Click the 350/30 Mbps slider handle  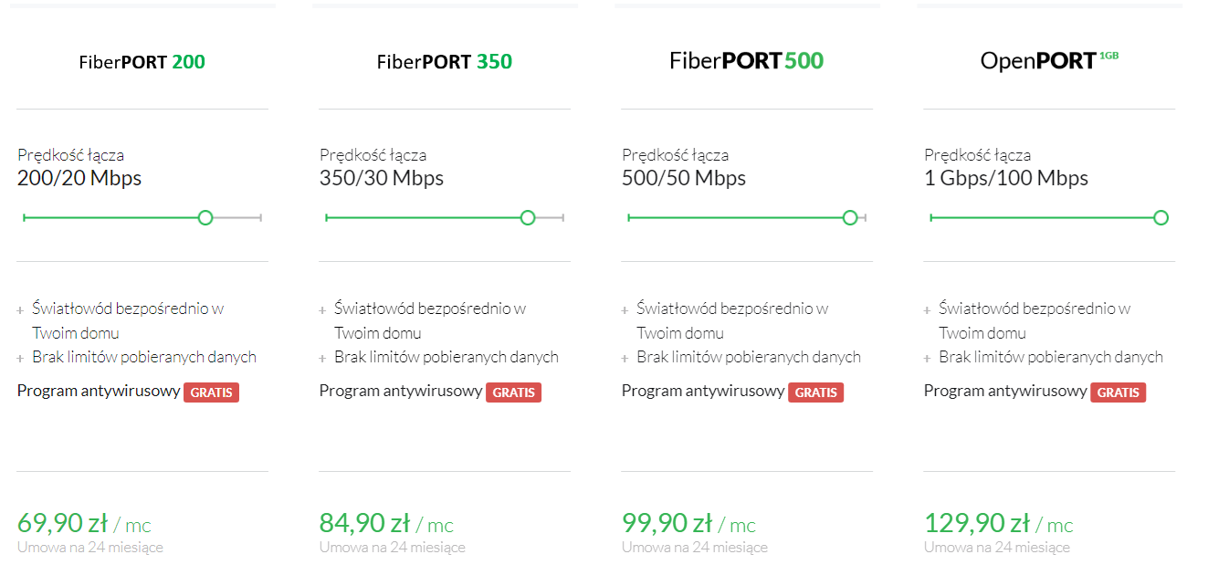click(527, 217)
